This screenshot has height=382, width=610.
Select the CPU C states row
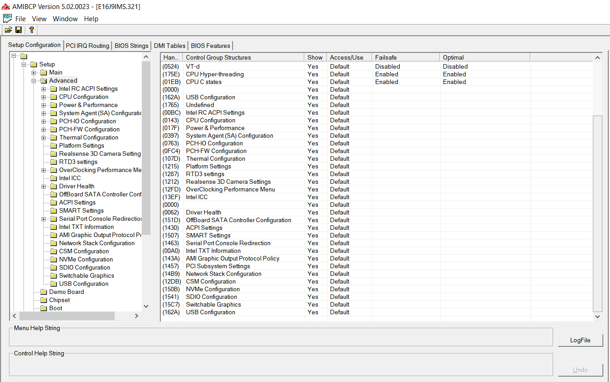tap(377, 82)
